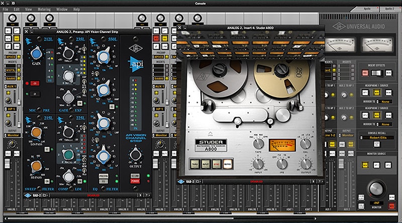Screen dimensions: 402x223
Task: Select INPUT mode on Studer A800
Action: coord(206,164)
